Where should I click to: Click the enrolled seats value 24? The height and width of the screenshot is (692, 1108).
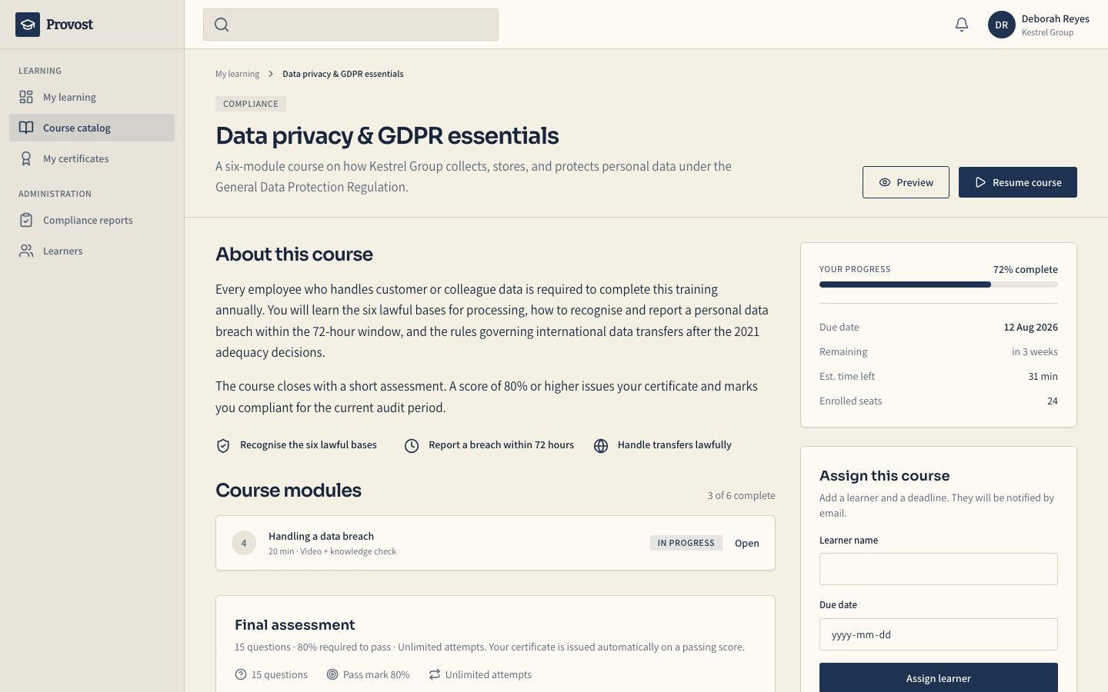[x=1053, y=401]
